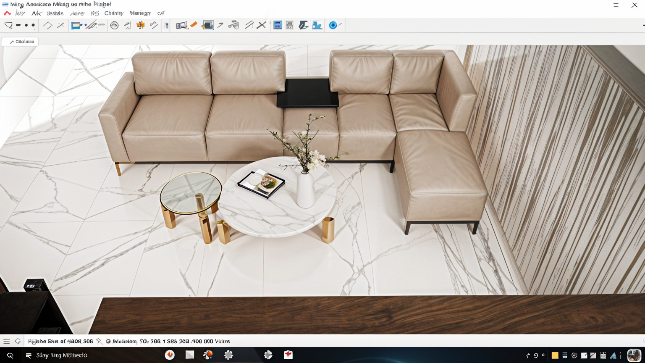Open the status bar hamburger menu
The height and width of the screenshot is (363, 645).
click(x=6, y=341)
